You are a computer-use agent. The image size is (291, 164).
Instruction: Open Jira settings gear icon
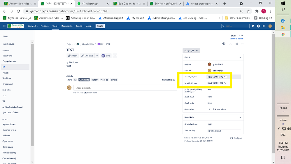click(264, 26)
